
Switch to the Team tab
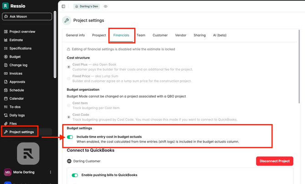[x=141, y=35]
